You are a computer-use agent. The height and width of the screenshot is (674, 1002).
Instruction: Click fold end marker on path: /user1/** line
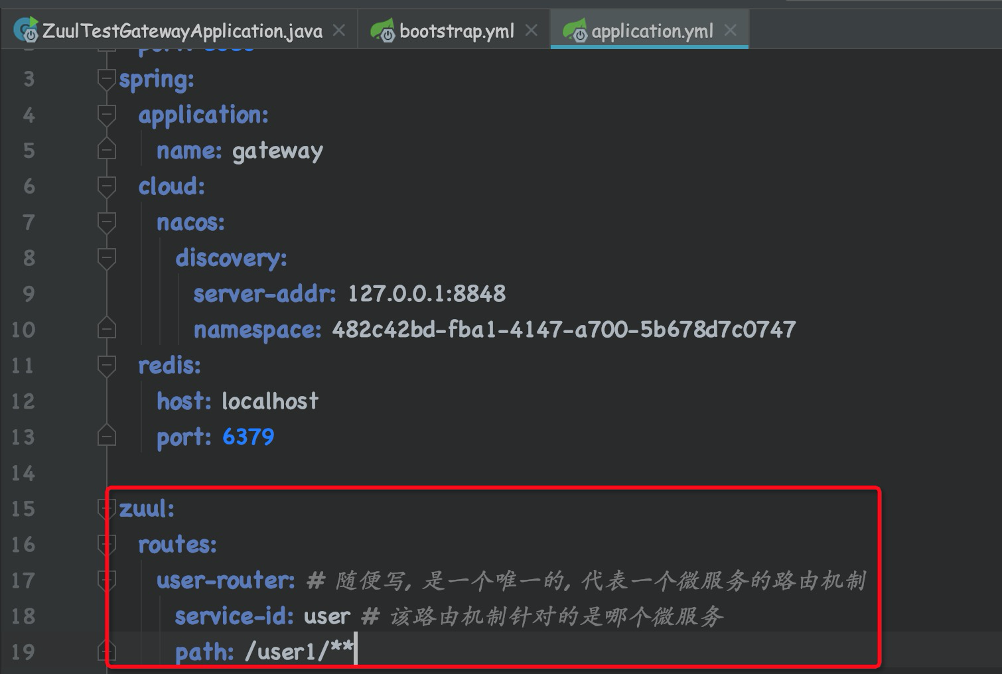click(106, 651)
